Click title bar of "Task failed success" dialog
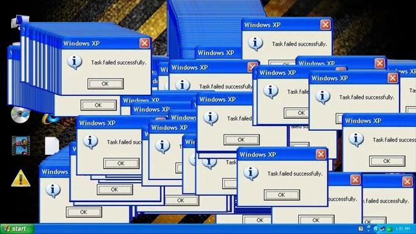 point(379,121)
